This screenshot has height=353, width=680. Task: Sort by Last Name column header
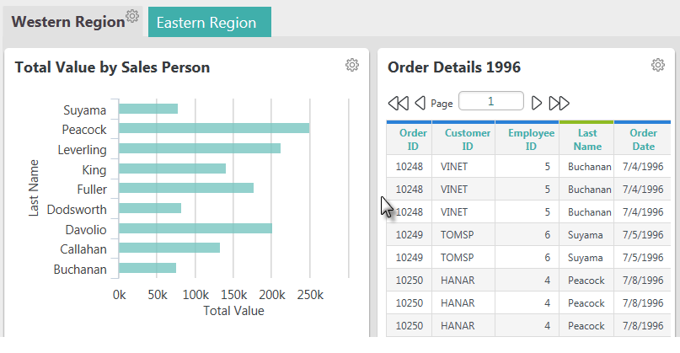586,139
